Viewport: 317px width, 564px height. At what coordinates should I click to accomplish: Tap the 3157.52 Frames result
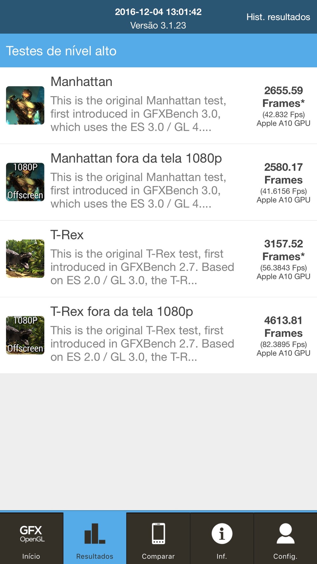[283, 250]
